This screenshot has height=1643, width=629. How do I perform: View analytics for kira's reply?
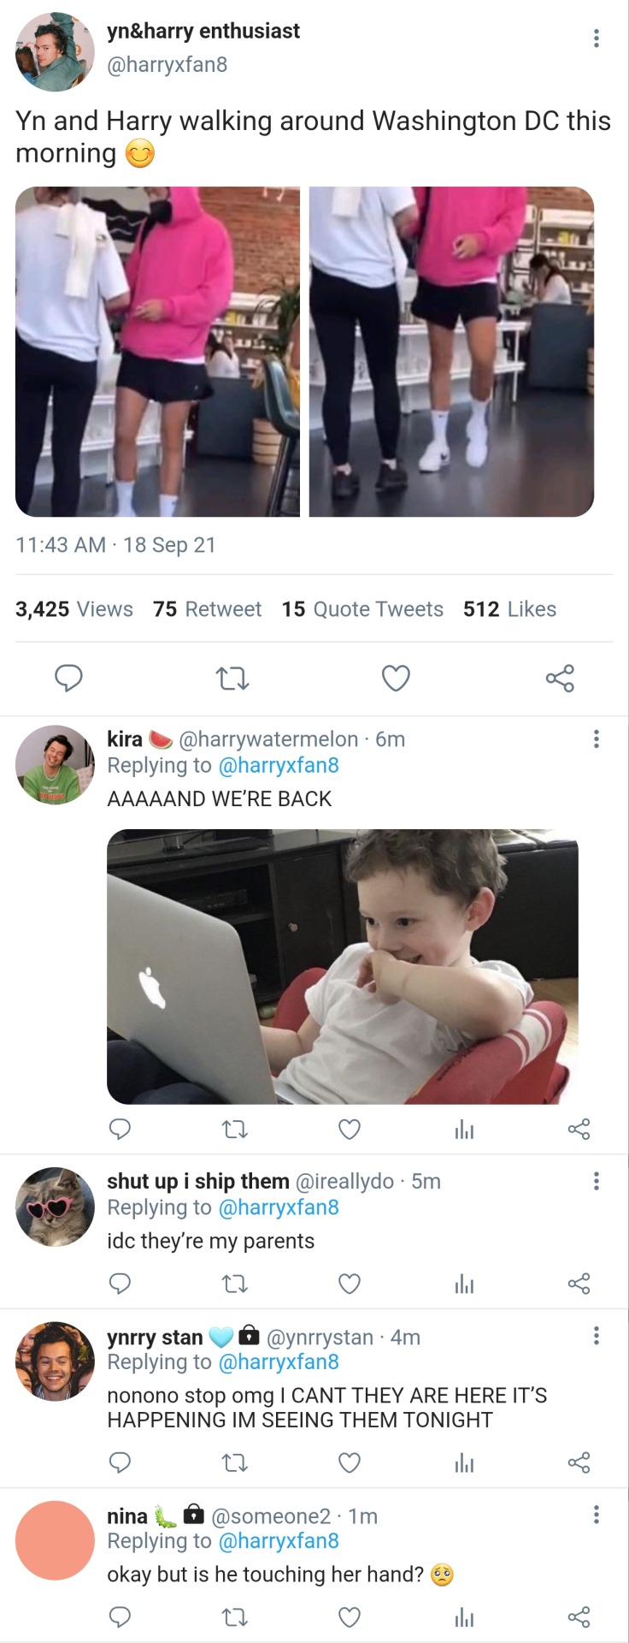[464, 1130]
